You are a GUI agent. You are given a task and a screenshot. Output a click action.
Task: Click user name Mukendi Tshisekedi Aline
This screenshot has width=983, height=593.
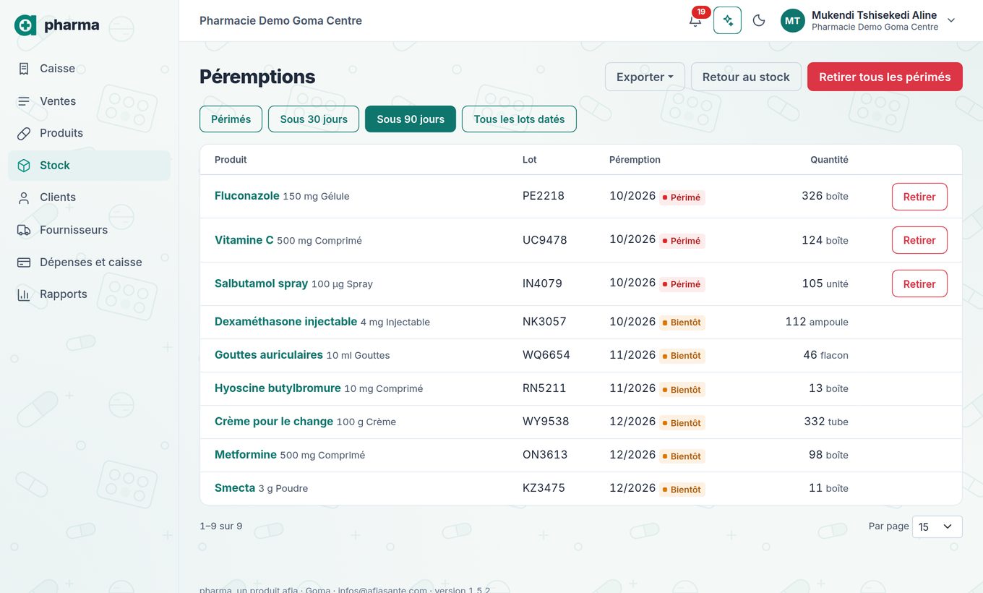tap(874, 15)
